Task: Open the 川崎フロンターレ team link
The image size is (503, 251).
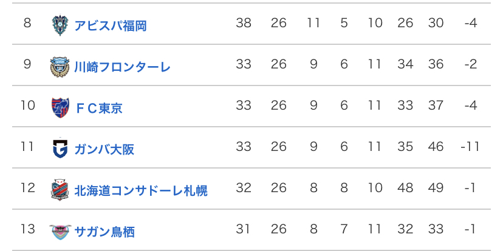Action: point(122,67)
